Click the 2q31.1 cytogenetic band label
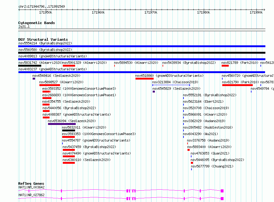This screenshot has width=274, height=202. pyautogui.click(x=24, y=27)
